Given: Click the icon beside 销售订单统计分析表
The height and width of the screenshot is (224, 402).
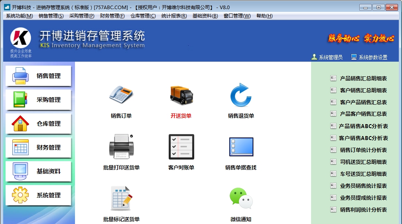Looking at the screenshot, I should tap(333, 150).
